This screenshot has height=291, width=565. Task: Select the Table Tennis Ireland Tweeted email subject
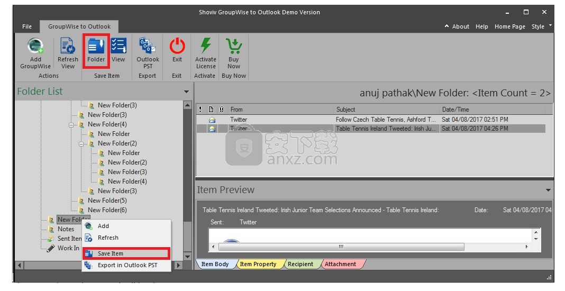pos(386,129)
